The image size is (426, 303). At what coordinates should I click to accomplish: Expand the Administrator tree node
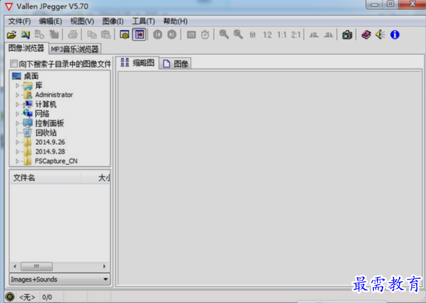17,95
